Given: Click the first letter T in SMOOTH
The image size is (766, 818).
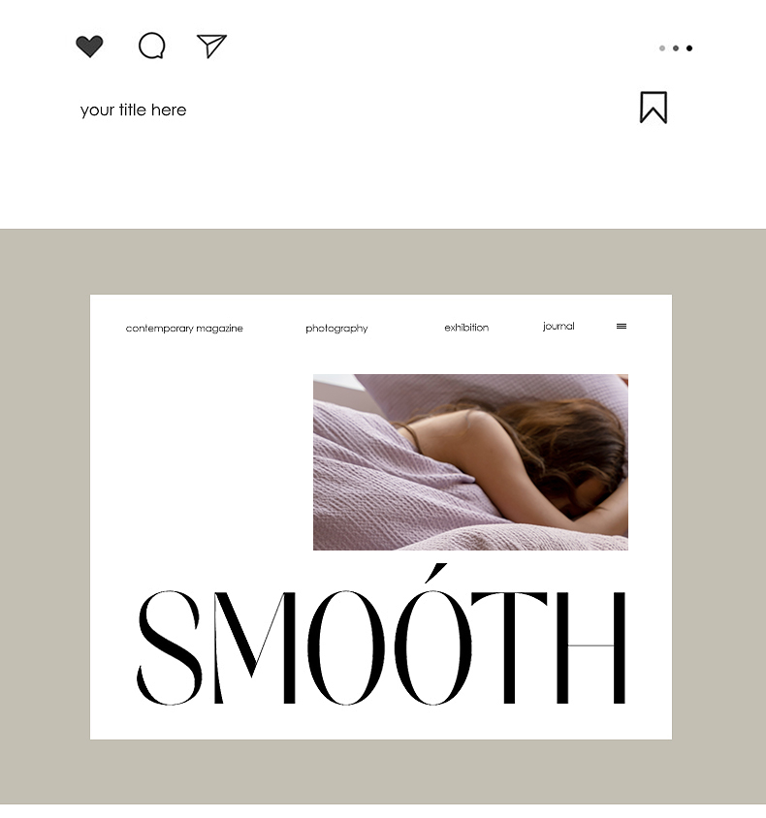Looking at the screenshot, I should pyautogui.click(x=509, y=647).
